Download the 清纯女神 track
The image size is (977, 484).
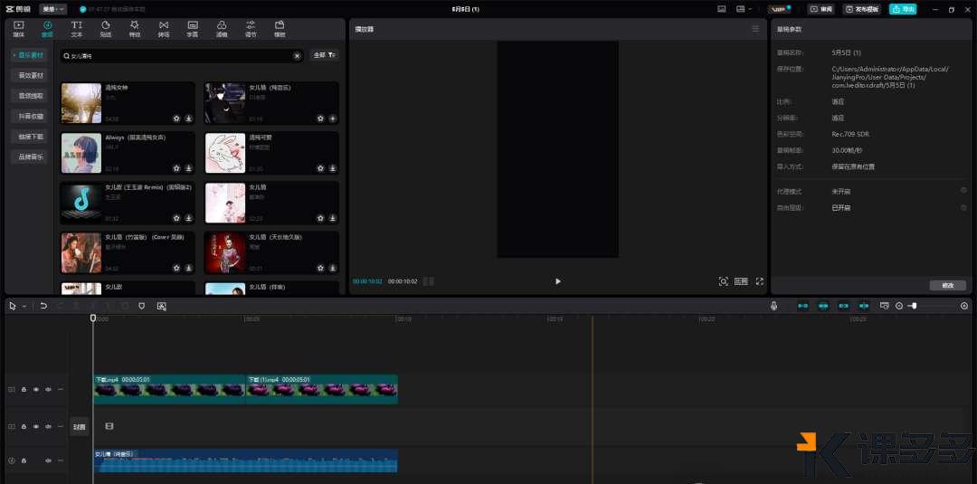coord(188,119)
